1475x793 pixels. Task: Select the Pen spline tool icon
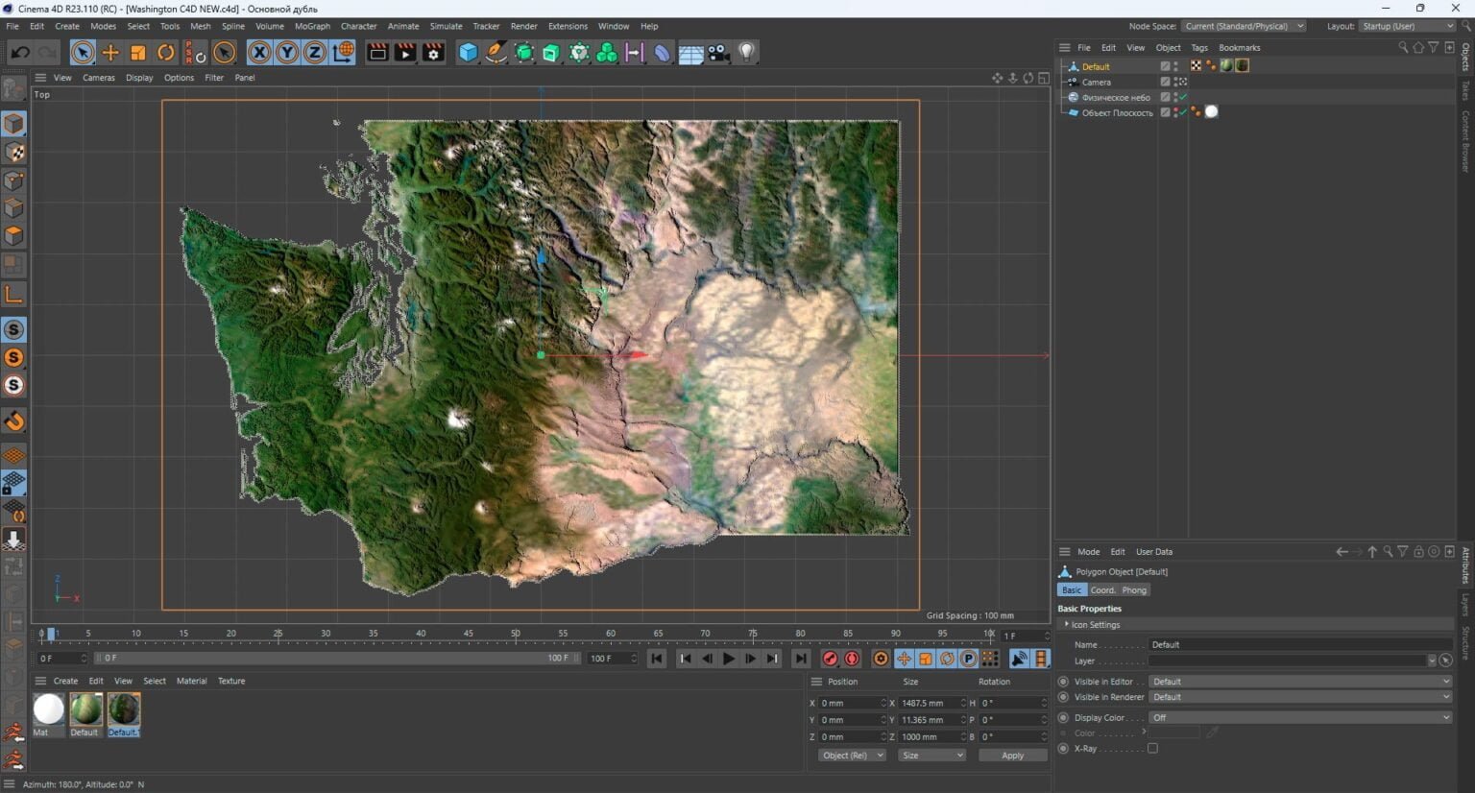coord(496,53)
